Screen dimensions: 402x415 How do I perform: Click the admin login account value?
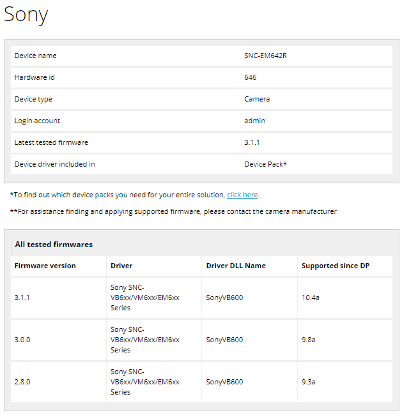tap(254, 121)
